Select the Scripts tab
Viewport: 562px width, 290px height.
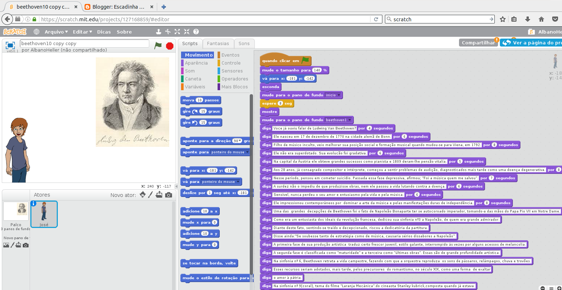pos(190,43)
